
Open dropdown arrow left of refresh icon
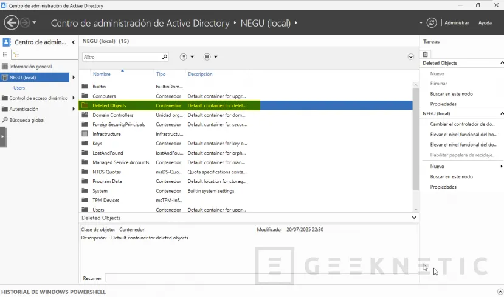pos(421,23)
